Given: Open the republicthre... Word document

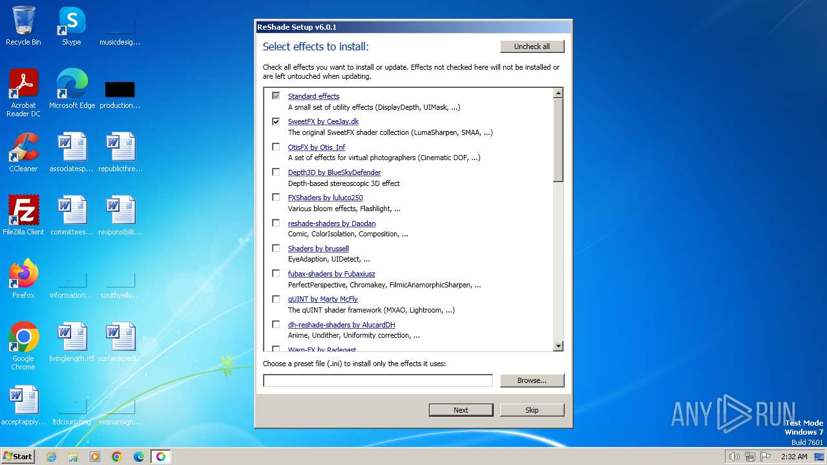Looking at the screenshot, I should click(120, 152).
